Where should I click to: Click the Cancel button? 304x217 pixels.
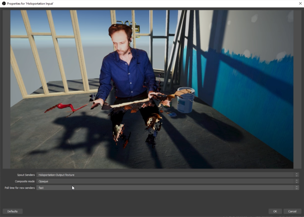[x=292, y=211]
